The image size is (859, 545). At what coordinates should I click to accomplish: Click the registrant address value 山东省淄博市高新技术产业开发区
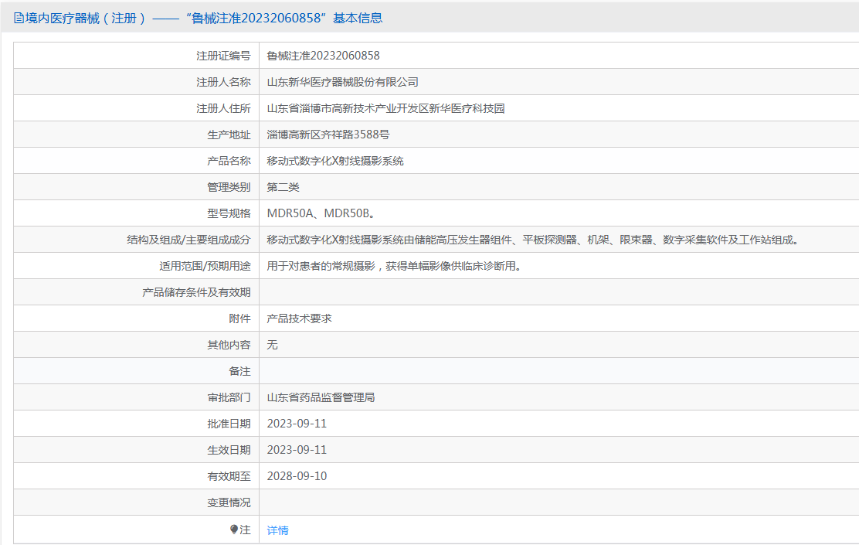click(x=385, y=108)
